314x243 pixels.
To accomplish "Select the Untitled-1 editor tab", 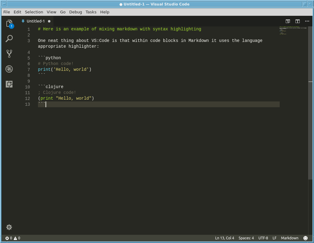I will [x=36, y=21].
